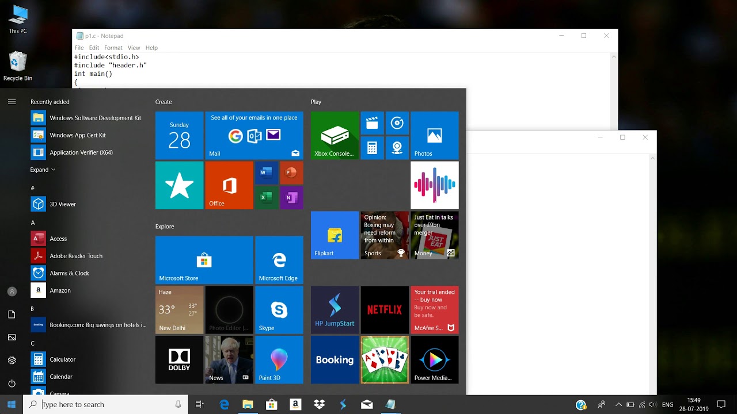The height and width of the screenshot is (414, 737).
Task: Open the Edit menu in Notepad
Action: (94, 48)
